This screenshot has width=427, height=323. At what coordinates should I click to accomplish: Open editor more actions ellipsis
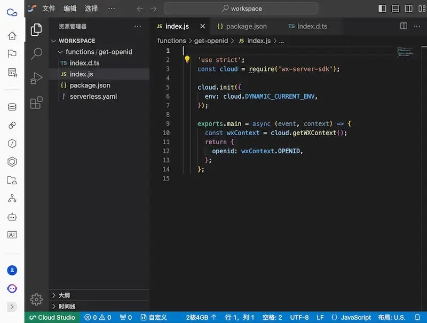coord(417,26)
